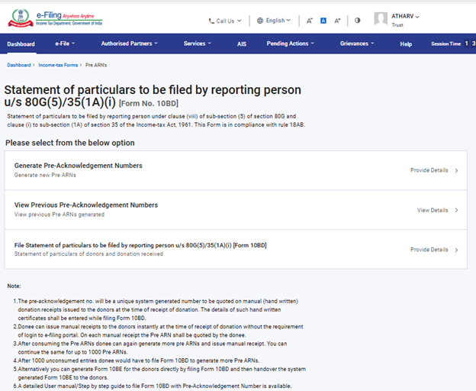The image size is (476, 391).
Task: Increase font size with A+ icon
Action: click(337, 21)
